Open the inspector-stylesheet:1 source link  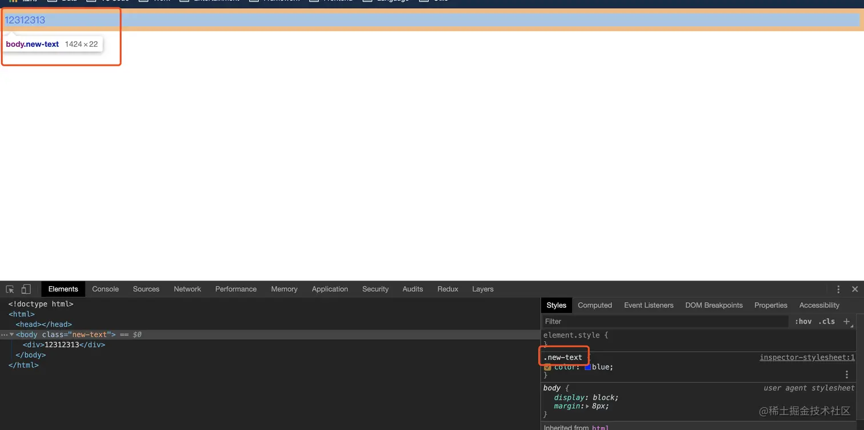click(x=807, y=357)
